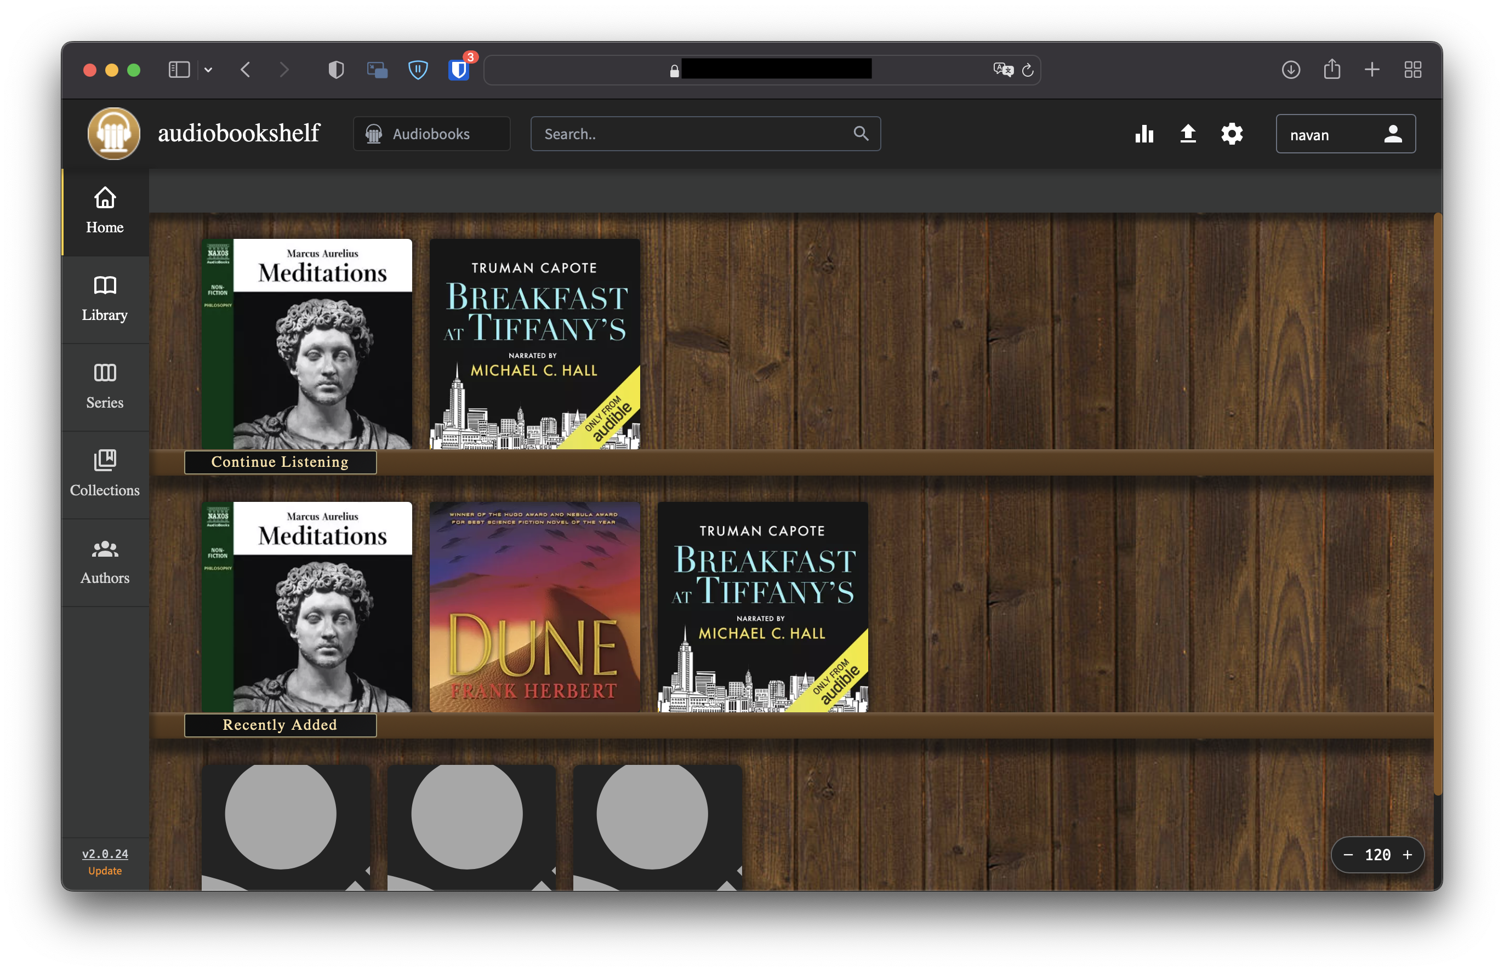Open Breakfast at Tiffany's in Recently Added
Image resolution: width=1504 pixels, height=972 pixels.
click(763, 607)
